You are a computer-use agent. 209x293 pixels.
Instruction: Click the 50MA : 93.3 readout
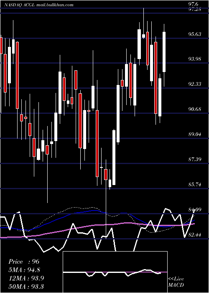26,286
